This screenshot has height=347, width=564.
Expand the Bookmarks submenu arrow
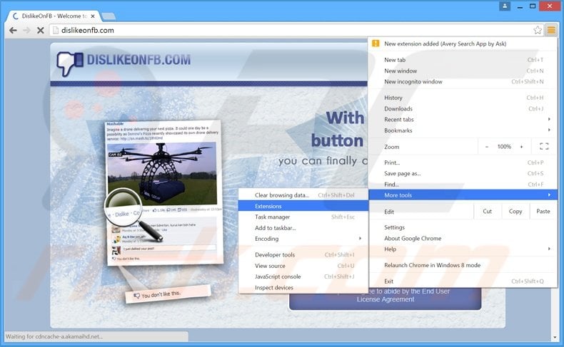549,130
